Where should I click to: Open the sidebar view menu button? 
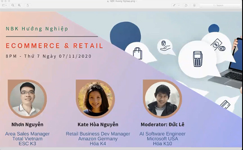pos(4,5)
